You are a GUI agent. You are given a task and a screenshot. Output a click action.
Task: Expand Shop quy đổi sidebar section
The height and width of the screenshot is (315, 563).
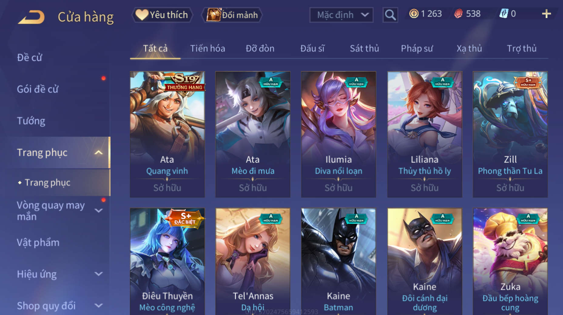[x=99, y=305]
